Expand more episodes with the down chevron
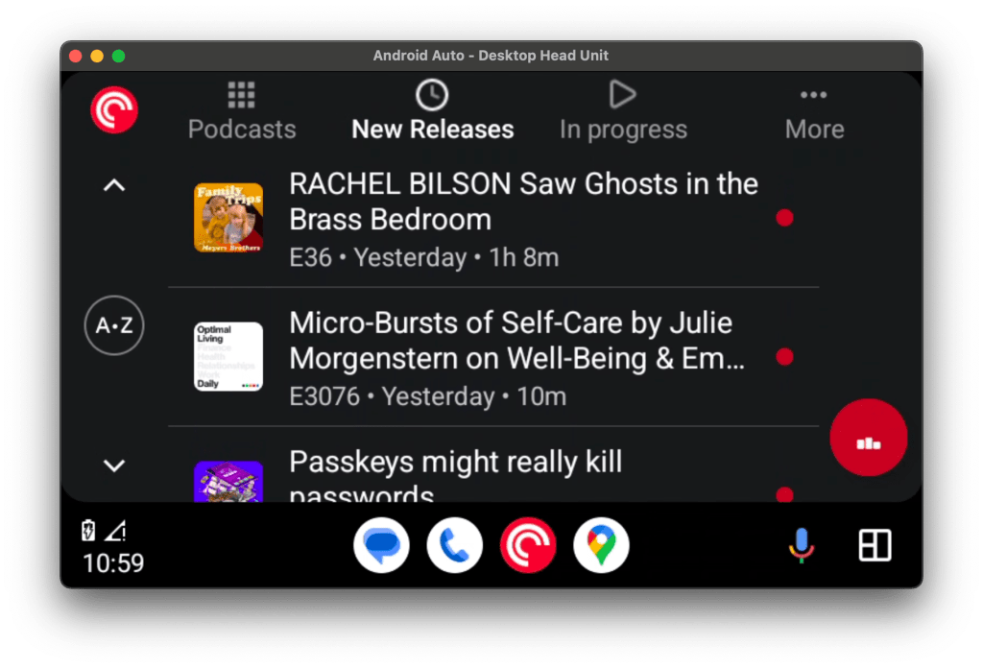This screenshot has height=668, width=983. [x=113, y=465]
